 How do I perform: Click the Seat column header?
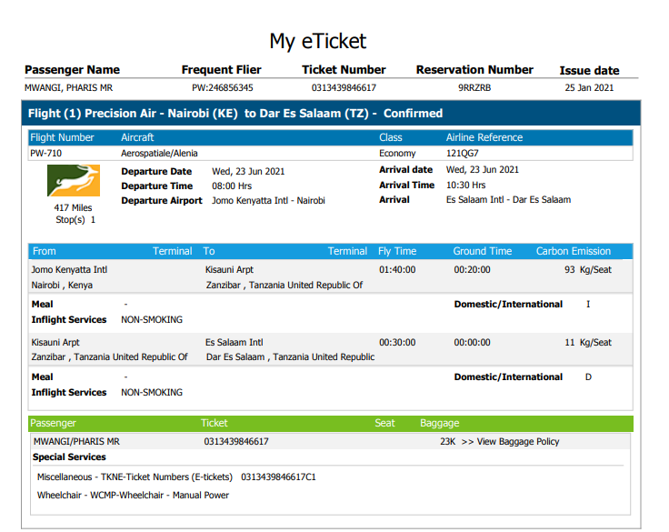click(x=384, y=423)
